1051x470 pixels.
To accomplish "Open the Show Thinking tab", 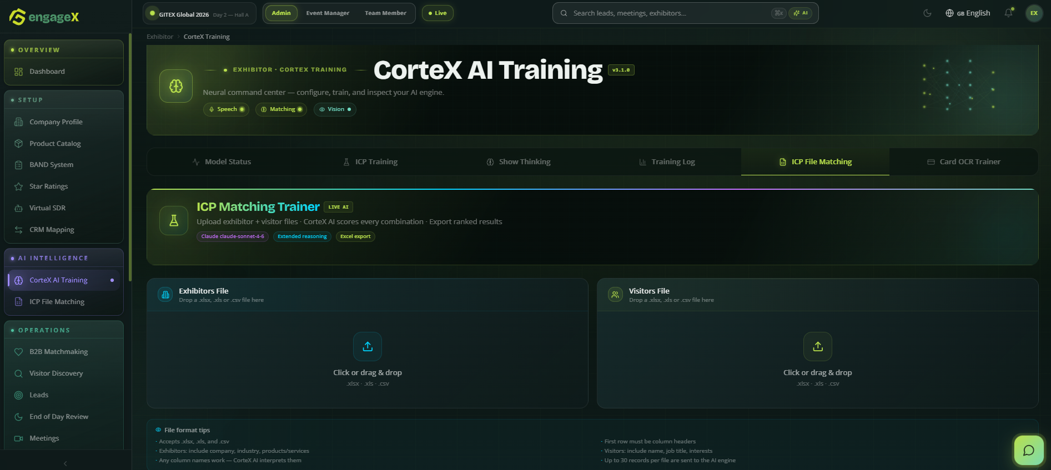I will coord(519,162).
